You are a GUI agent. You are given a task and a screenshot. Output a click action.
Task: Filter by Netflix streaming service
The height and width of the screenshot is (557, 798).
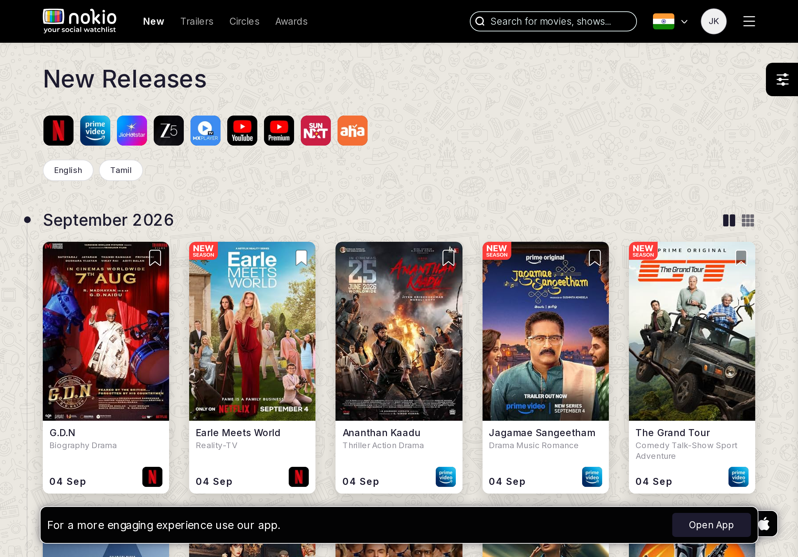pos(58,131)
